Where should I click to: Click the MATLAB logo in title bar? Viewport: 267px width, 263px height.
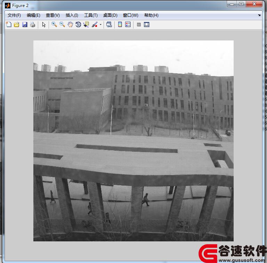[x=8, y=6]
